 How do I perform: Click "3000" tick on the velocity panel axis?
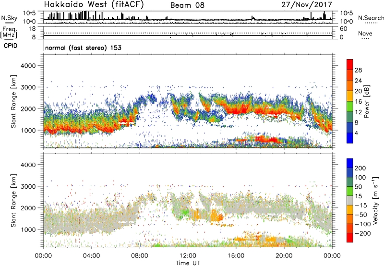click(x=28, y=186)
